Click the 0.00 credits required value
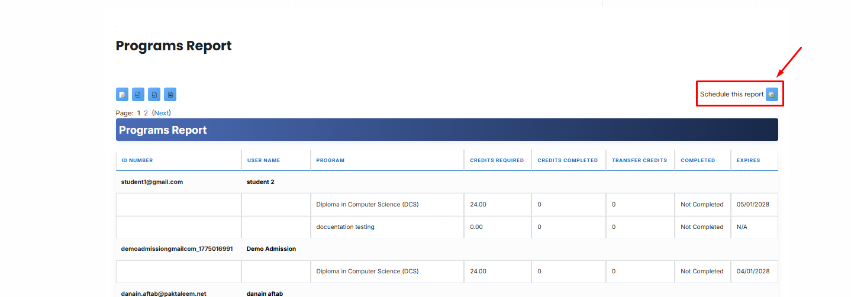 [x=476, y=227]
